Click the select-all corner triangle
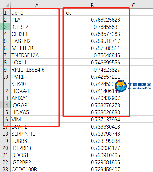Viewport: 153px width, 172px height. pyautogui.click(x=7, y=5)
